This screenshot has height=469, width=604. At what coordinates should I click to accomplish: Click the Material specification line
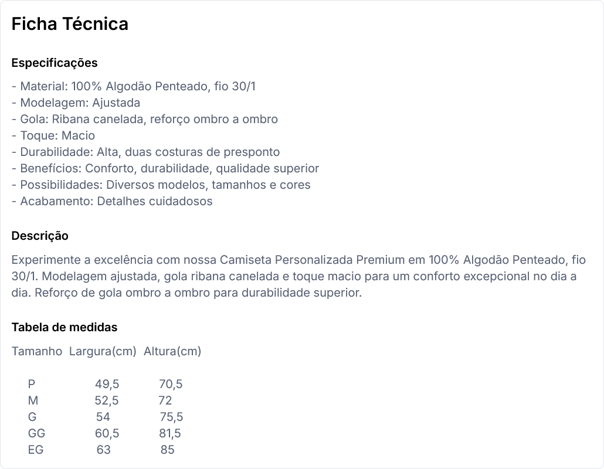134,87
